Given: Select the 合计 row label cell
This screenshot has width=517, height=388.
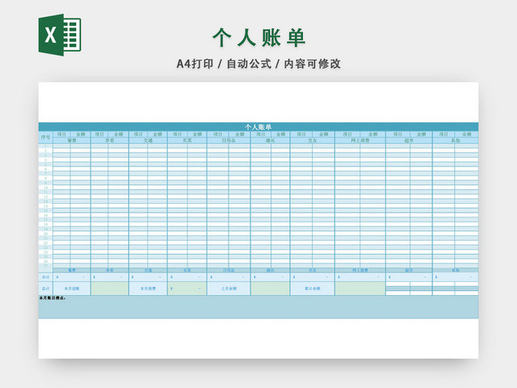Looking at the screenshot, I should tap(45, 276).
